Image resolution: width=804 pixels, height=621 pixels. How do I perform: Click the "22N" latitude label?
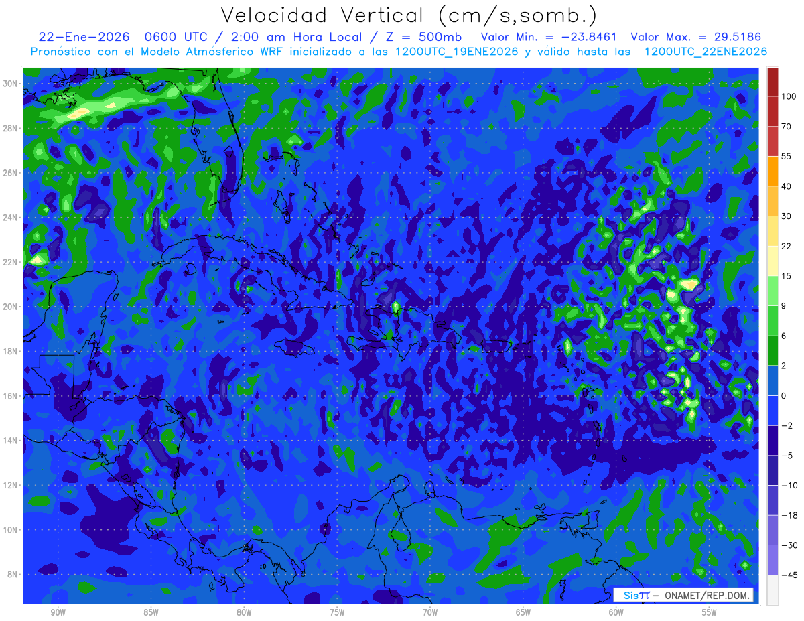pyautogui.click(x=11, y=262)
